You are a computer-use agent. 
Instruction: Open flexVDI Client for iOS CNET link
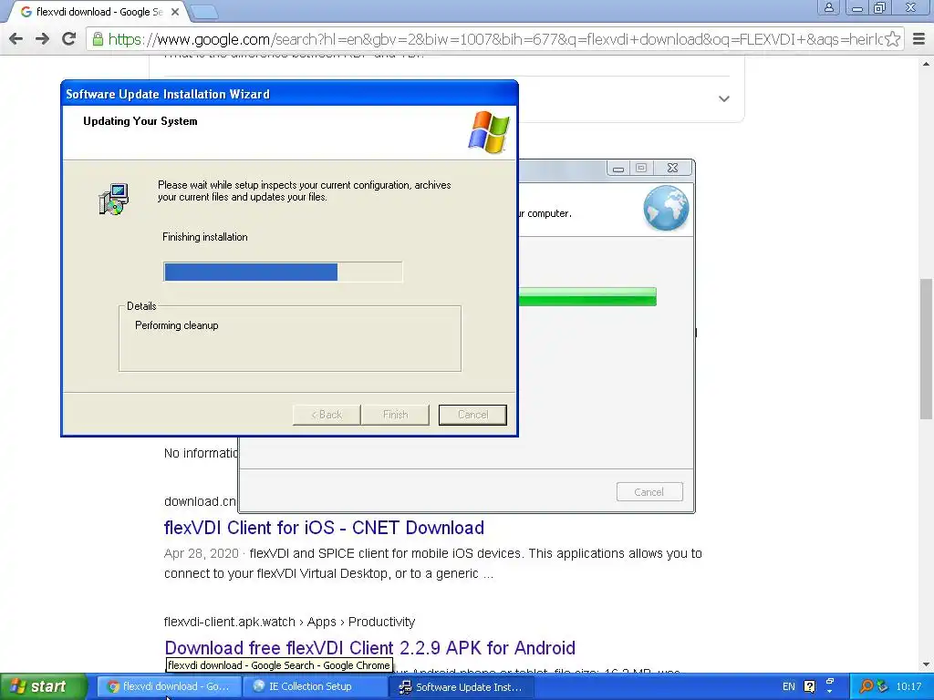[x=324, y=528]
